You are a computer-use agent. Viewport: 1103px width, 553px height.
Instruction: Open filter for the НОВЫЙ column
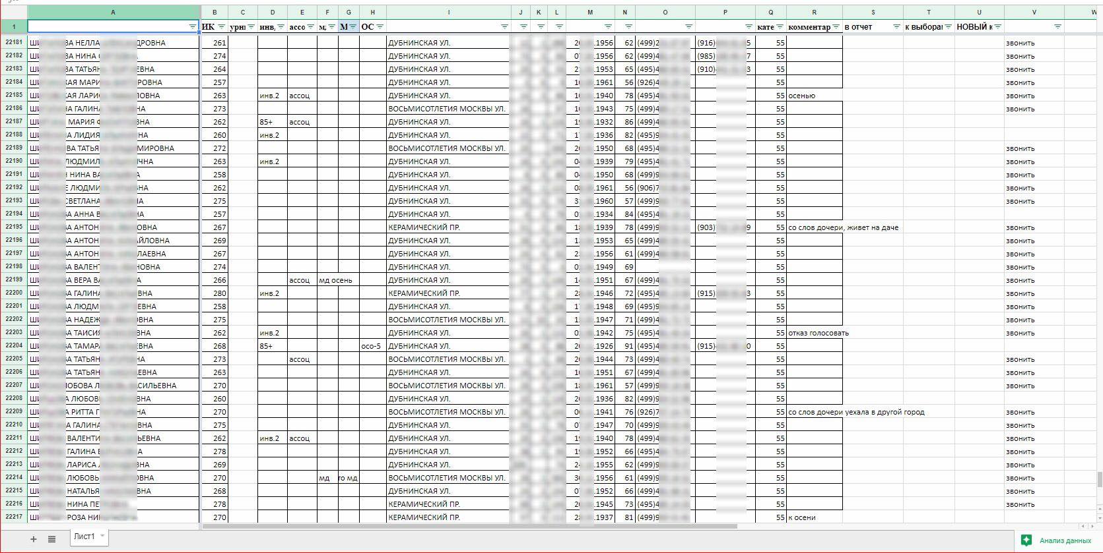[x=998, y=27]
